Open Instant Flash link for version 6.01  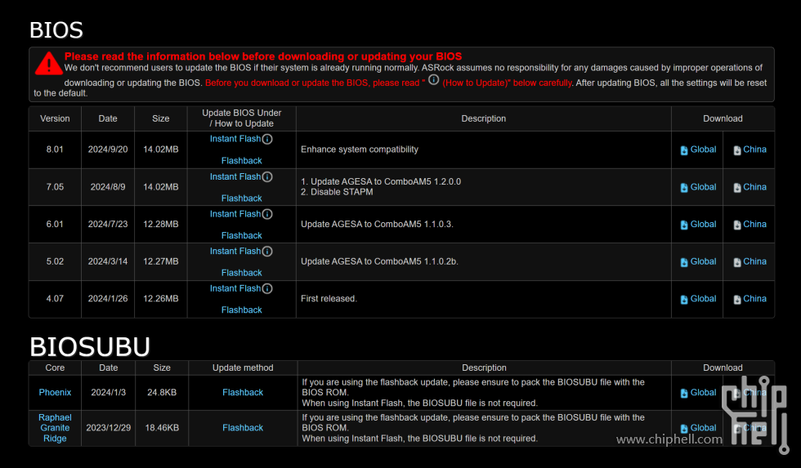235,214
